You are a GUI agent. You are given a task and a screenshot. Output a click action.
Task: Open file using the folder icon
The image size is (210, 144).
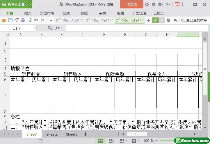(4, 20)
